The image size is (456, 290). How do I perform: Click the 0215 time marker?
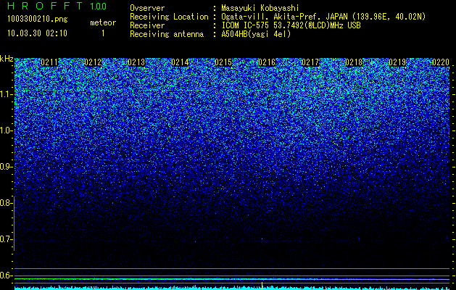tap(223, 62)
